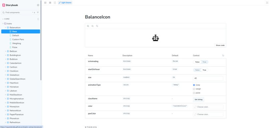269x128 pixels.
Task: Click the zoom out icon in preview
Action: pos(92,26)
